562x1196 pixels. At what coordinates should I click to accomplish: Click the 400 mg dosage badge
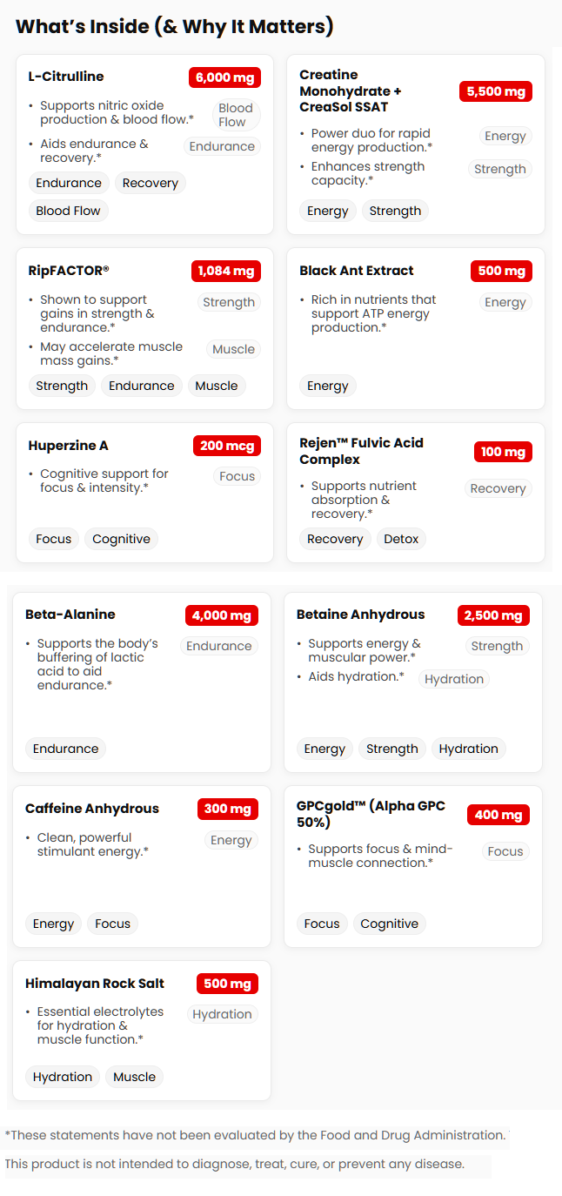pyautogui.click(x=498, y=815)
